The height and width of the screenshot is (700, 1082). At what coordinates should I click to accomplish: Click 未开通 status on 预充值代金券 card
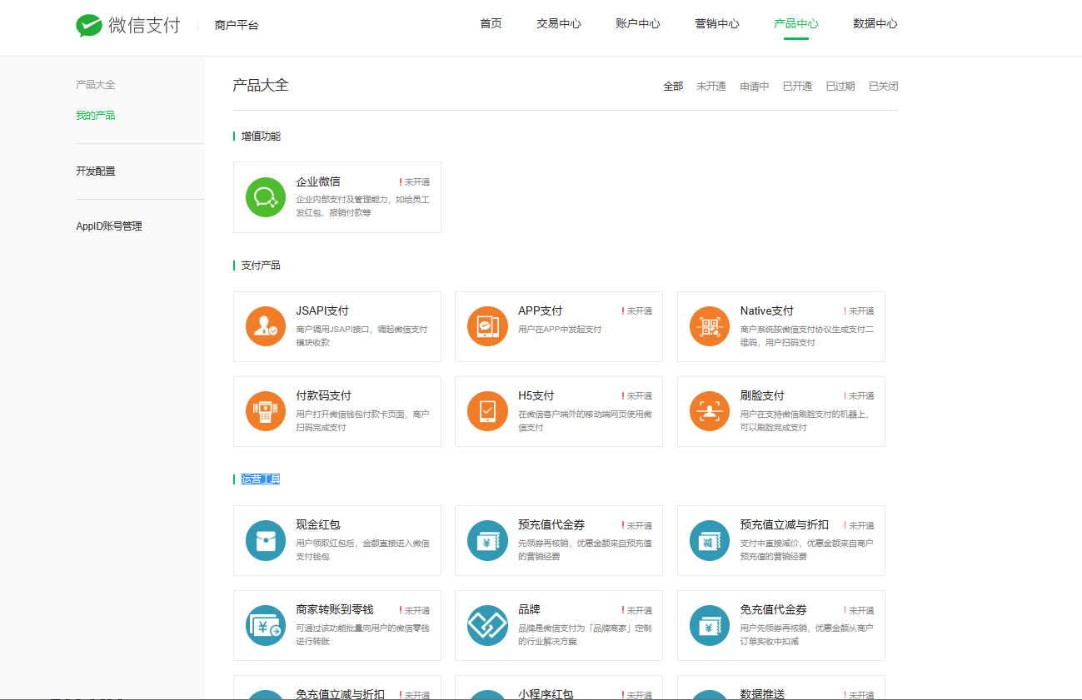[637, 525]
